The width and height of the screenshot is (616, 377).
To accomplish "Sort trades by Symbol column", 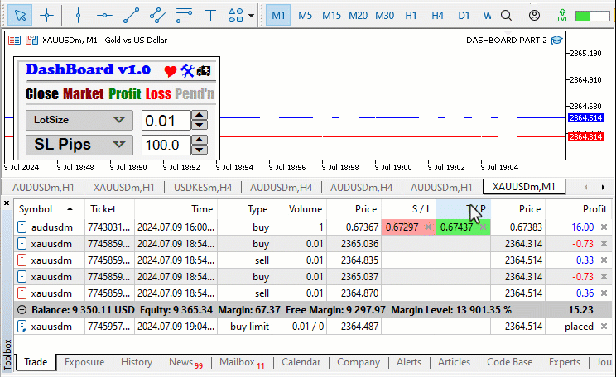I will (49, 209).
